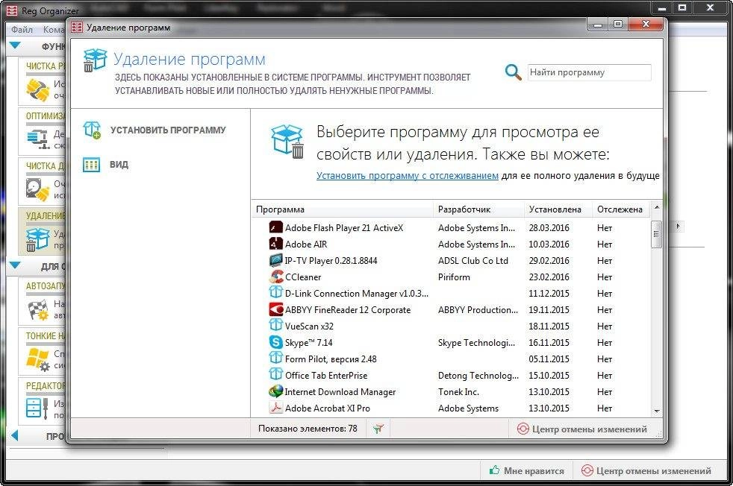Click developer Tonek Inc. cell

(x=458, y=391)
